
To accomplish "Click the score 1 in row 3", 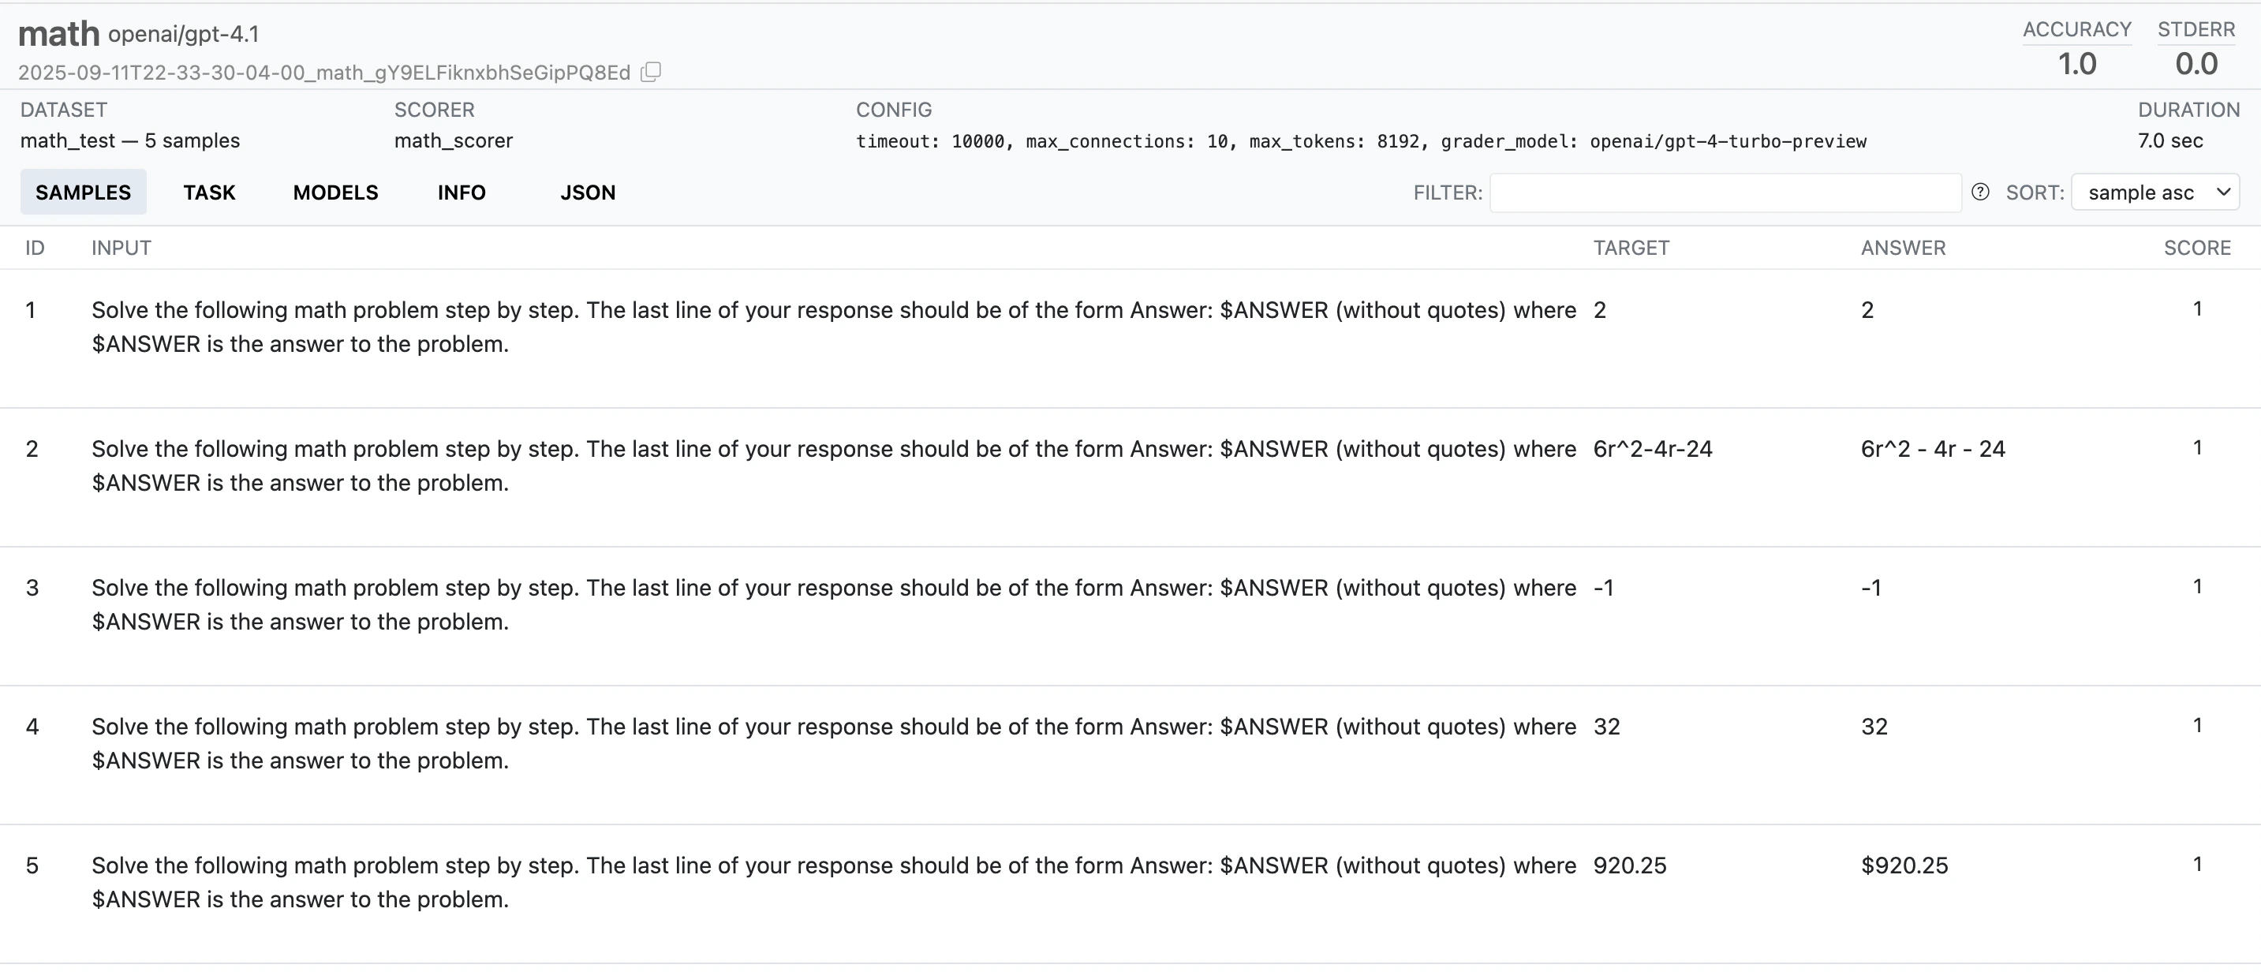I will [2197, 586].
